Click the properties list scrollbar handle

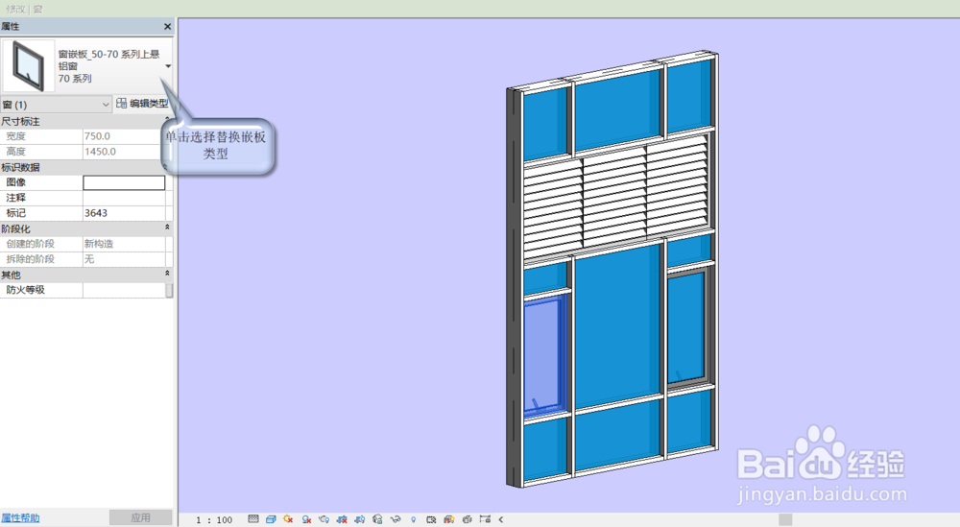click(x=169, y=290)
